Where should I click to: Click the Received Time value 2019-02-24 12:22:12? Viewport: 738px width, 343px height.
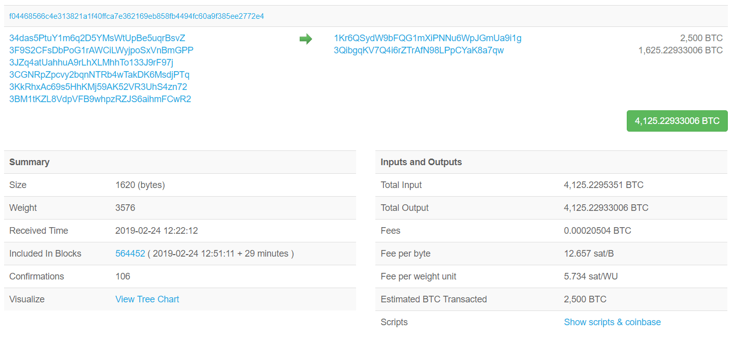pos(156,231)
